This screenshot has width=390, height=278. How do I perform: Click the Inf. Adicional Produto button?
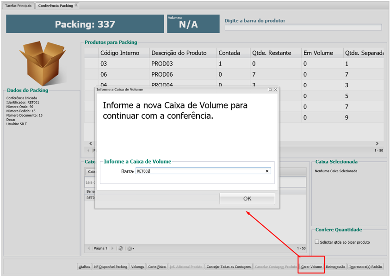(186, 267)
